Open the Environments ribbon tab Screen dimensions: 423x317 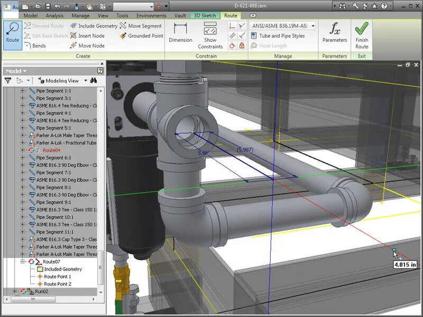tap(151, 16)
